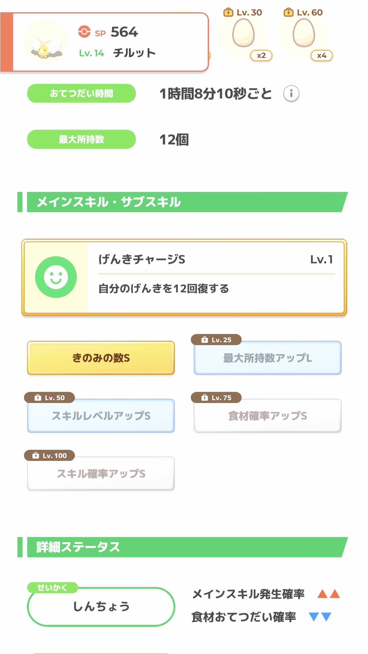Tap the 最大所持数 green label
Screen dimensions: 368x654
click(x=81, y=139)
